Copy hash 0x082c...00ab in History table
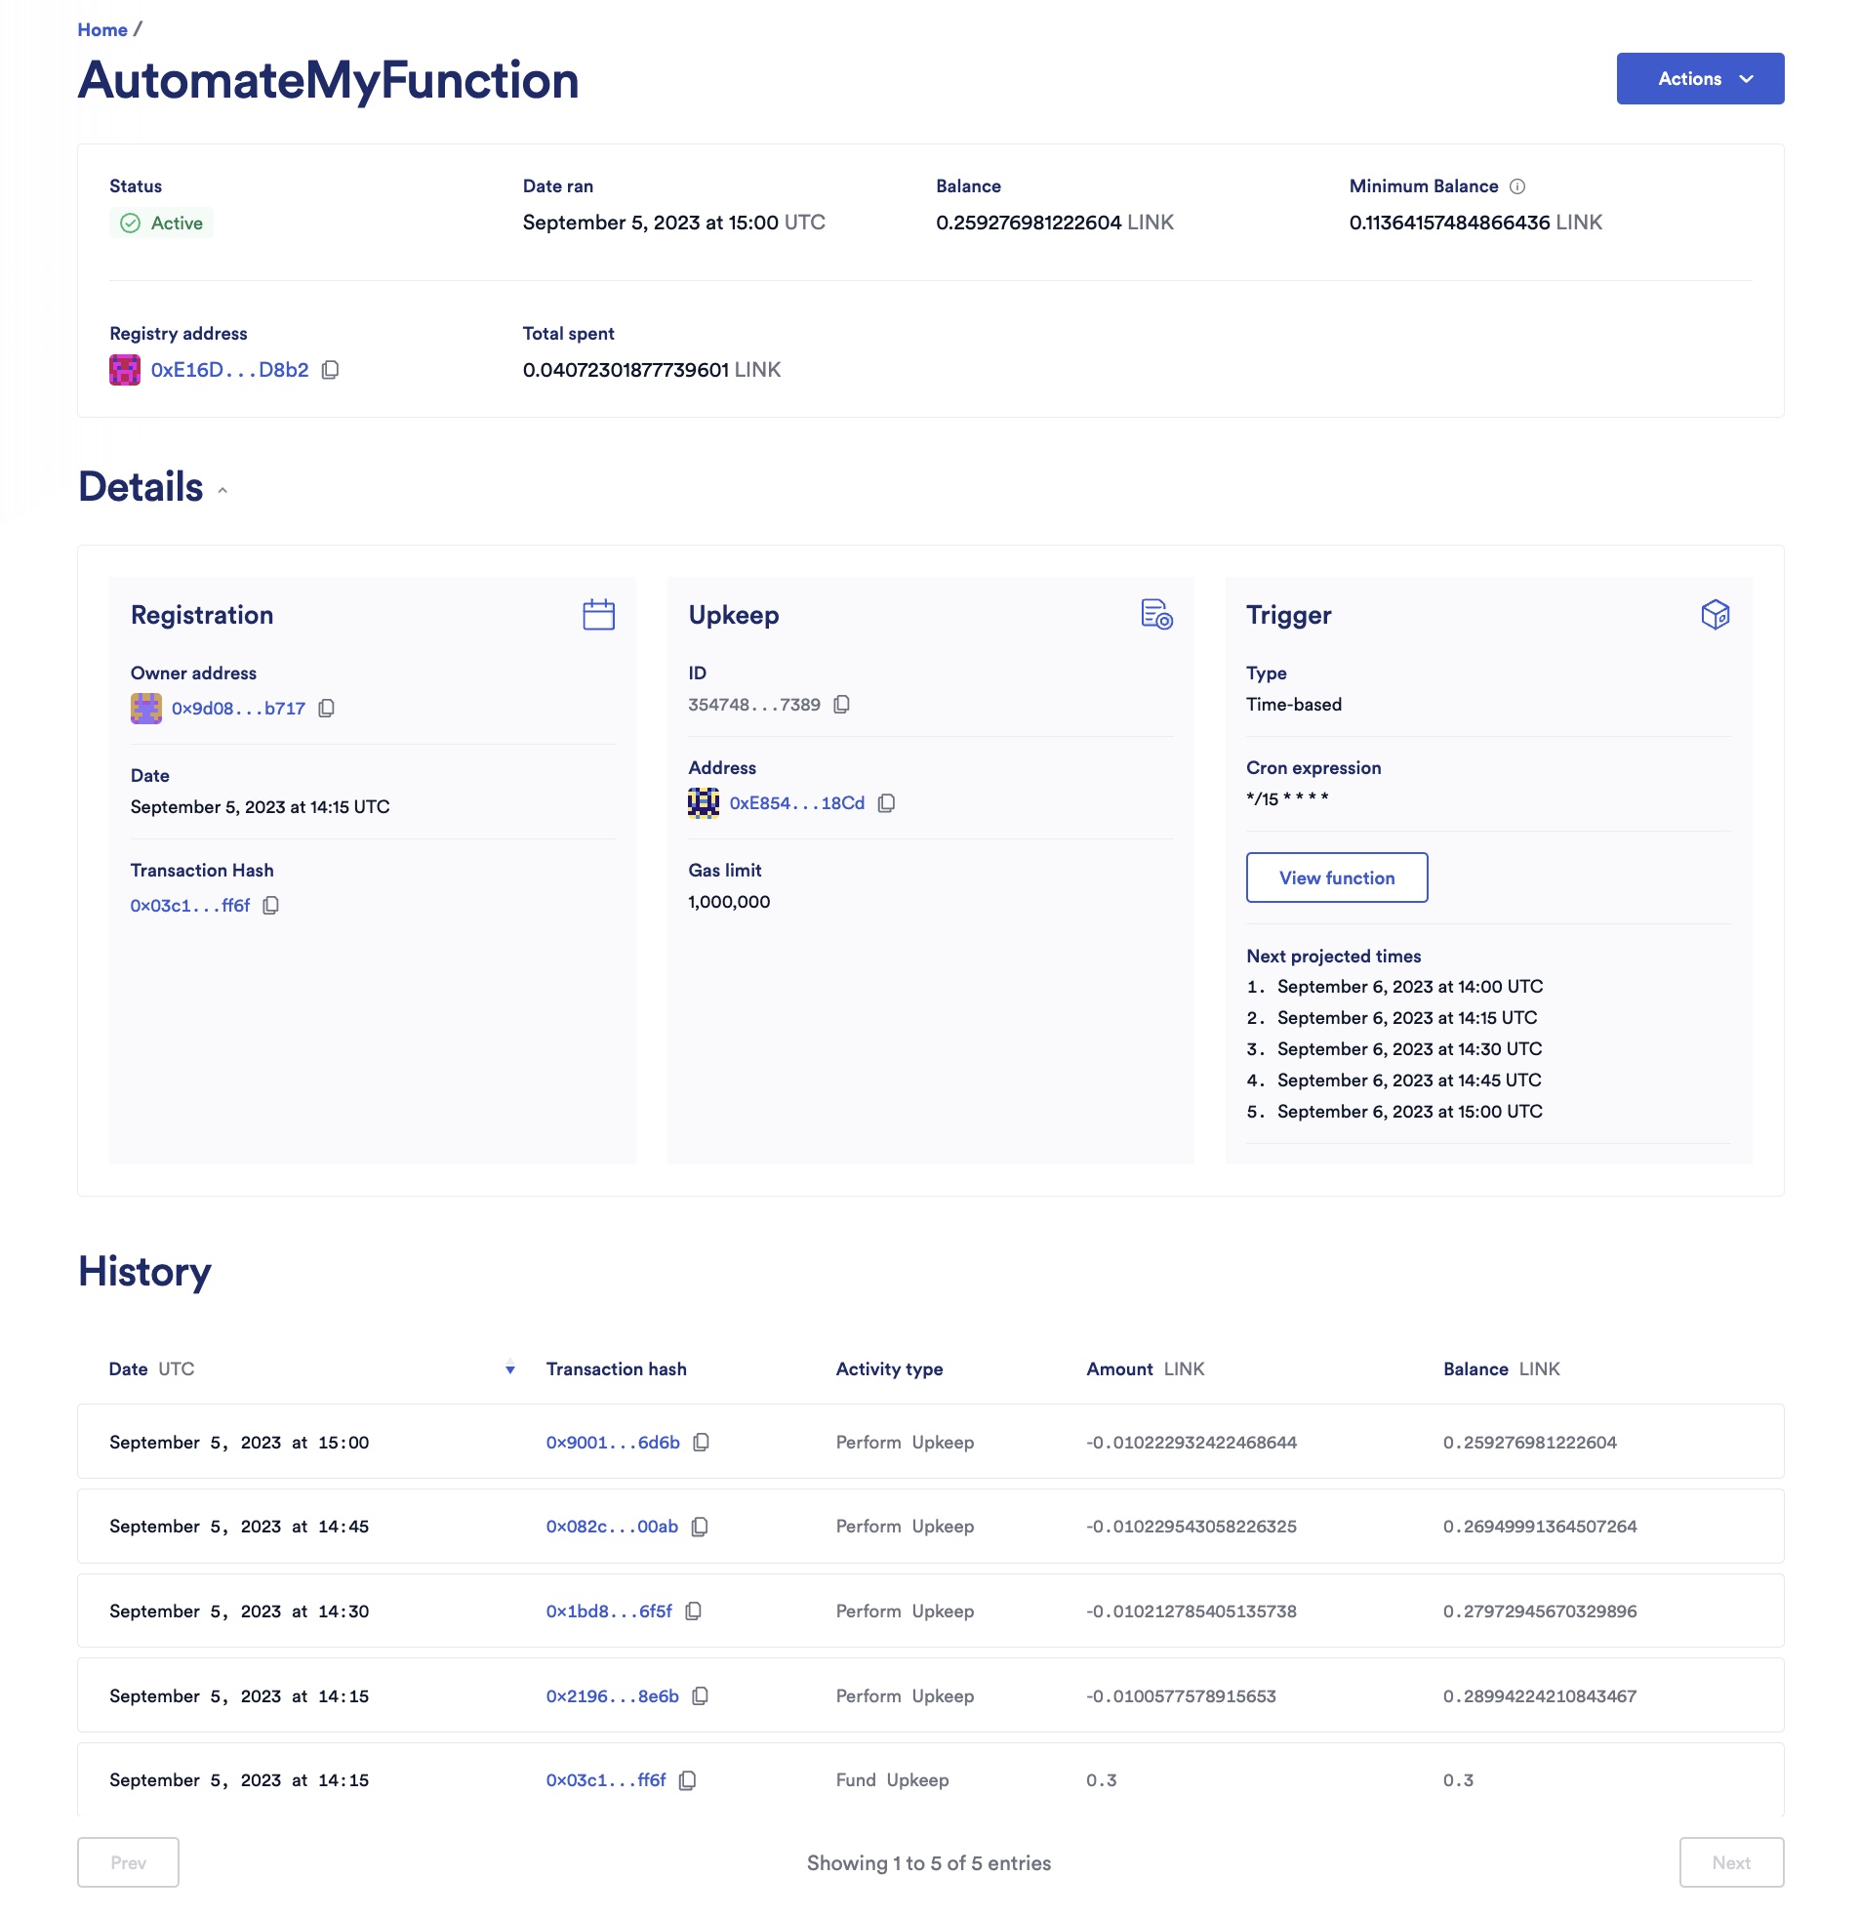This screenshot has width=1858, height=1917. (x=700, y=1527)
